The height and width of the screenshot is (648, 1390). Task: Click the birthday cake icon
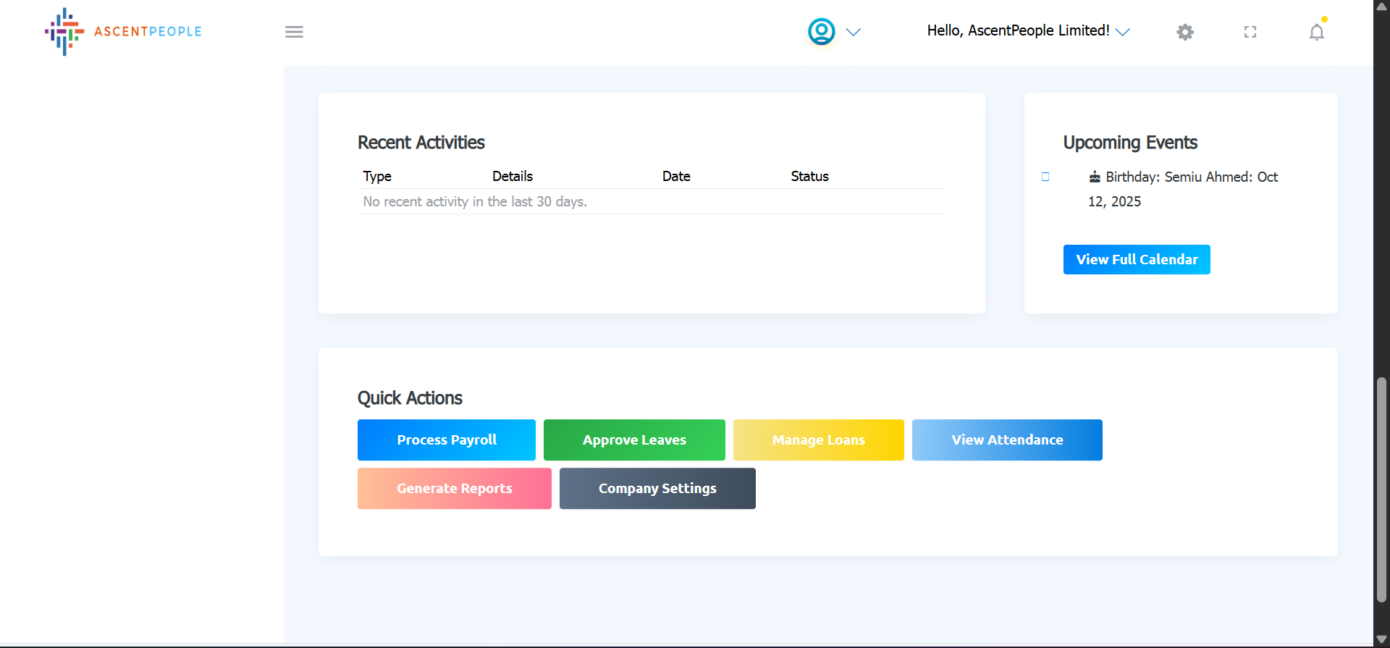(x=1095, y=177)
